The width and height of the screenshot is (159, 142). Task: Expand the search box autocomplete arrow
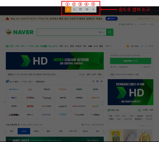(x=104, y=32)
